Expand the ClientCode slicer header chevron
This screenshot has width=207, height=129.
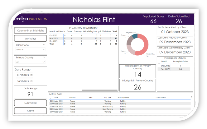pos(43,45)
